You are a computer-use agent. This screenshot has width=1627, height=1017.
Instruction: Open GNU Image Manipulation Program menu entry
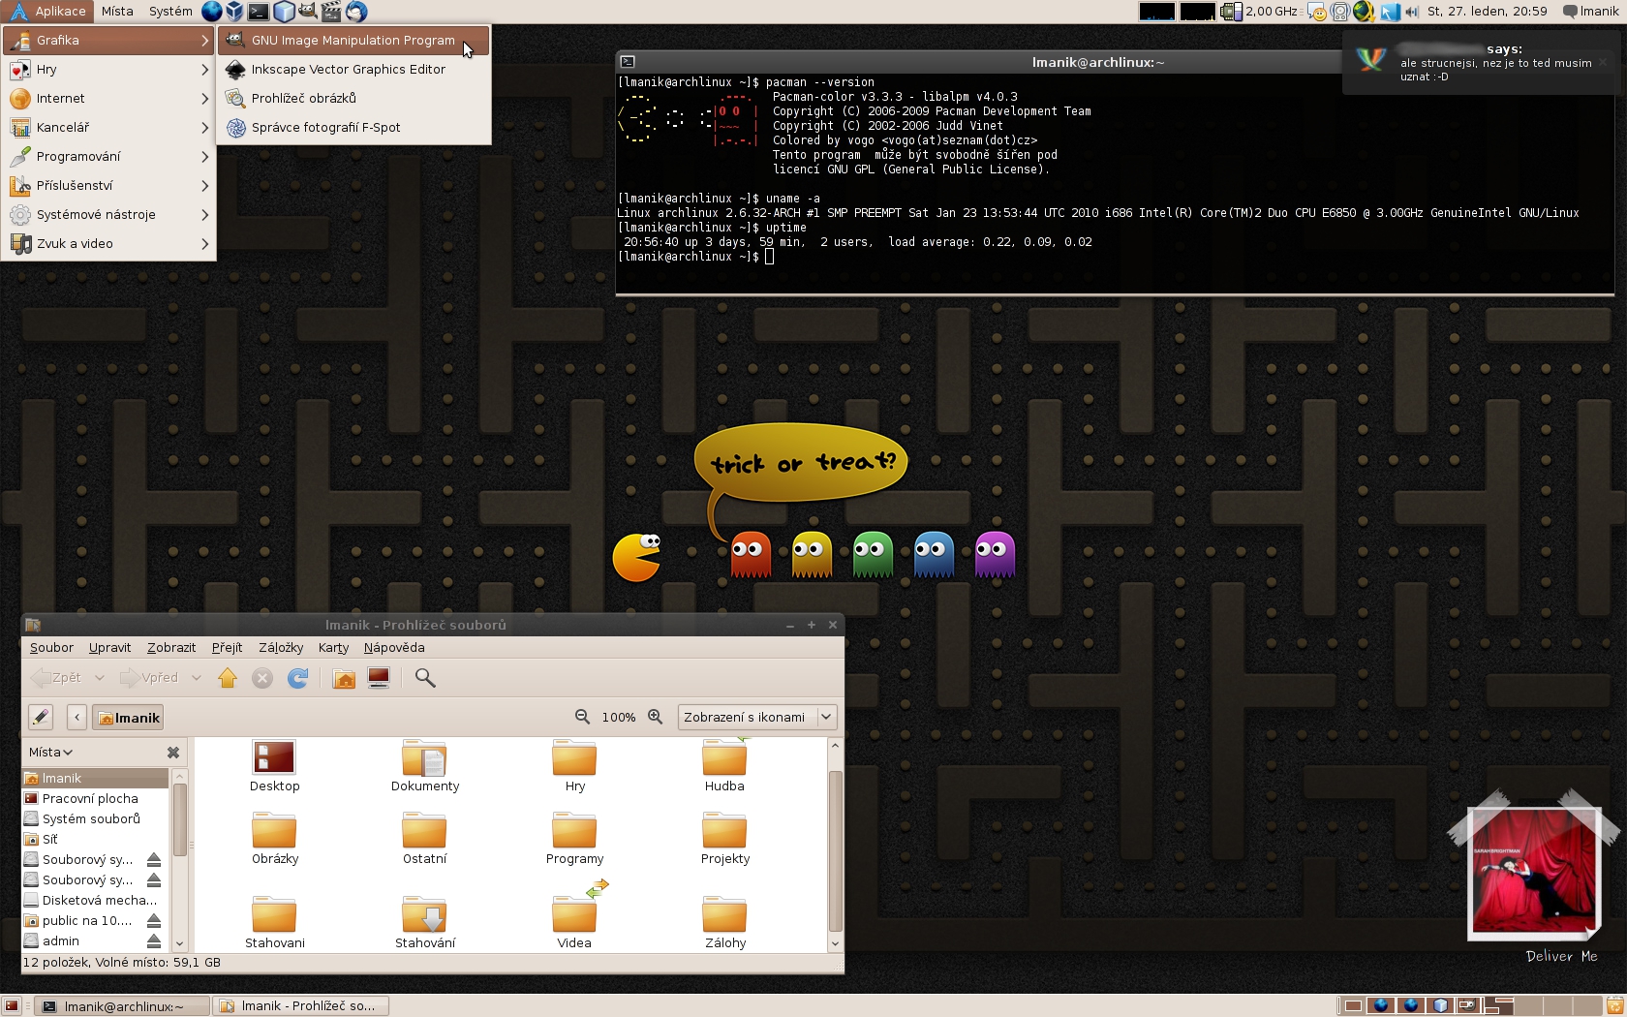coord(353,41)
